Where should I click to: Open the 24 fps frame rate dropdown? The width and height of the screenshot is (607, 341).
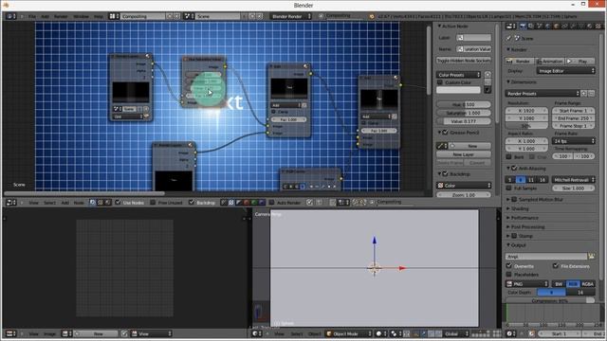[573, 141]
